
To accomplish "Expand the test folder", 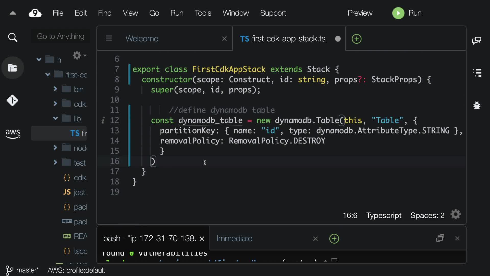I will coord(55,162).
